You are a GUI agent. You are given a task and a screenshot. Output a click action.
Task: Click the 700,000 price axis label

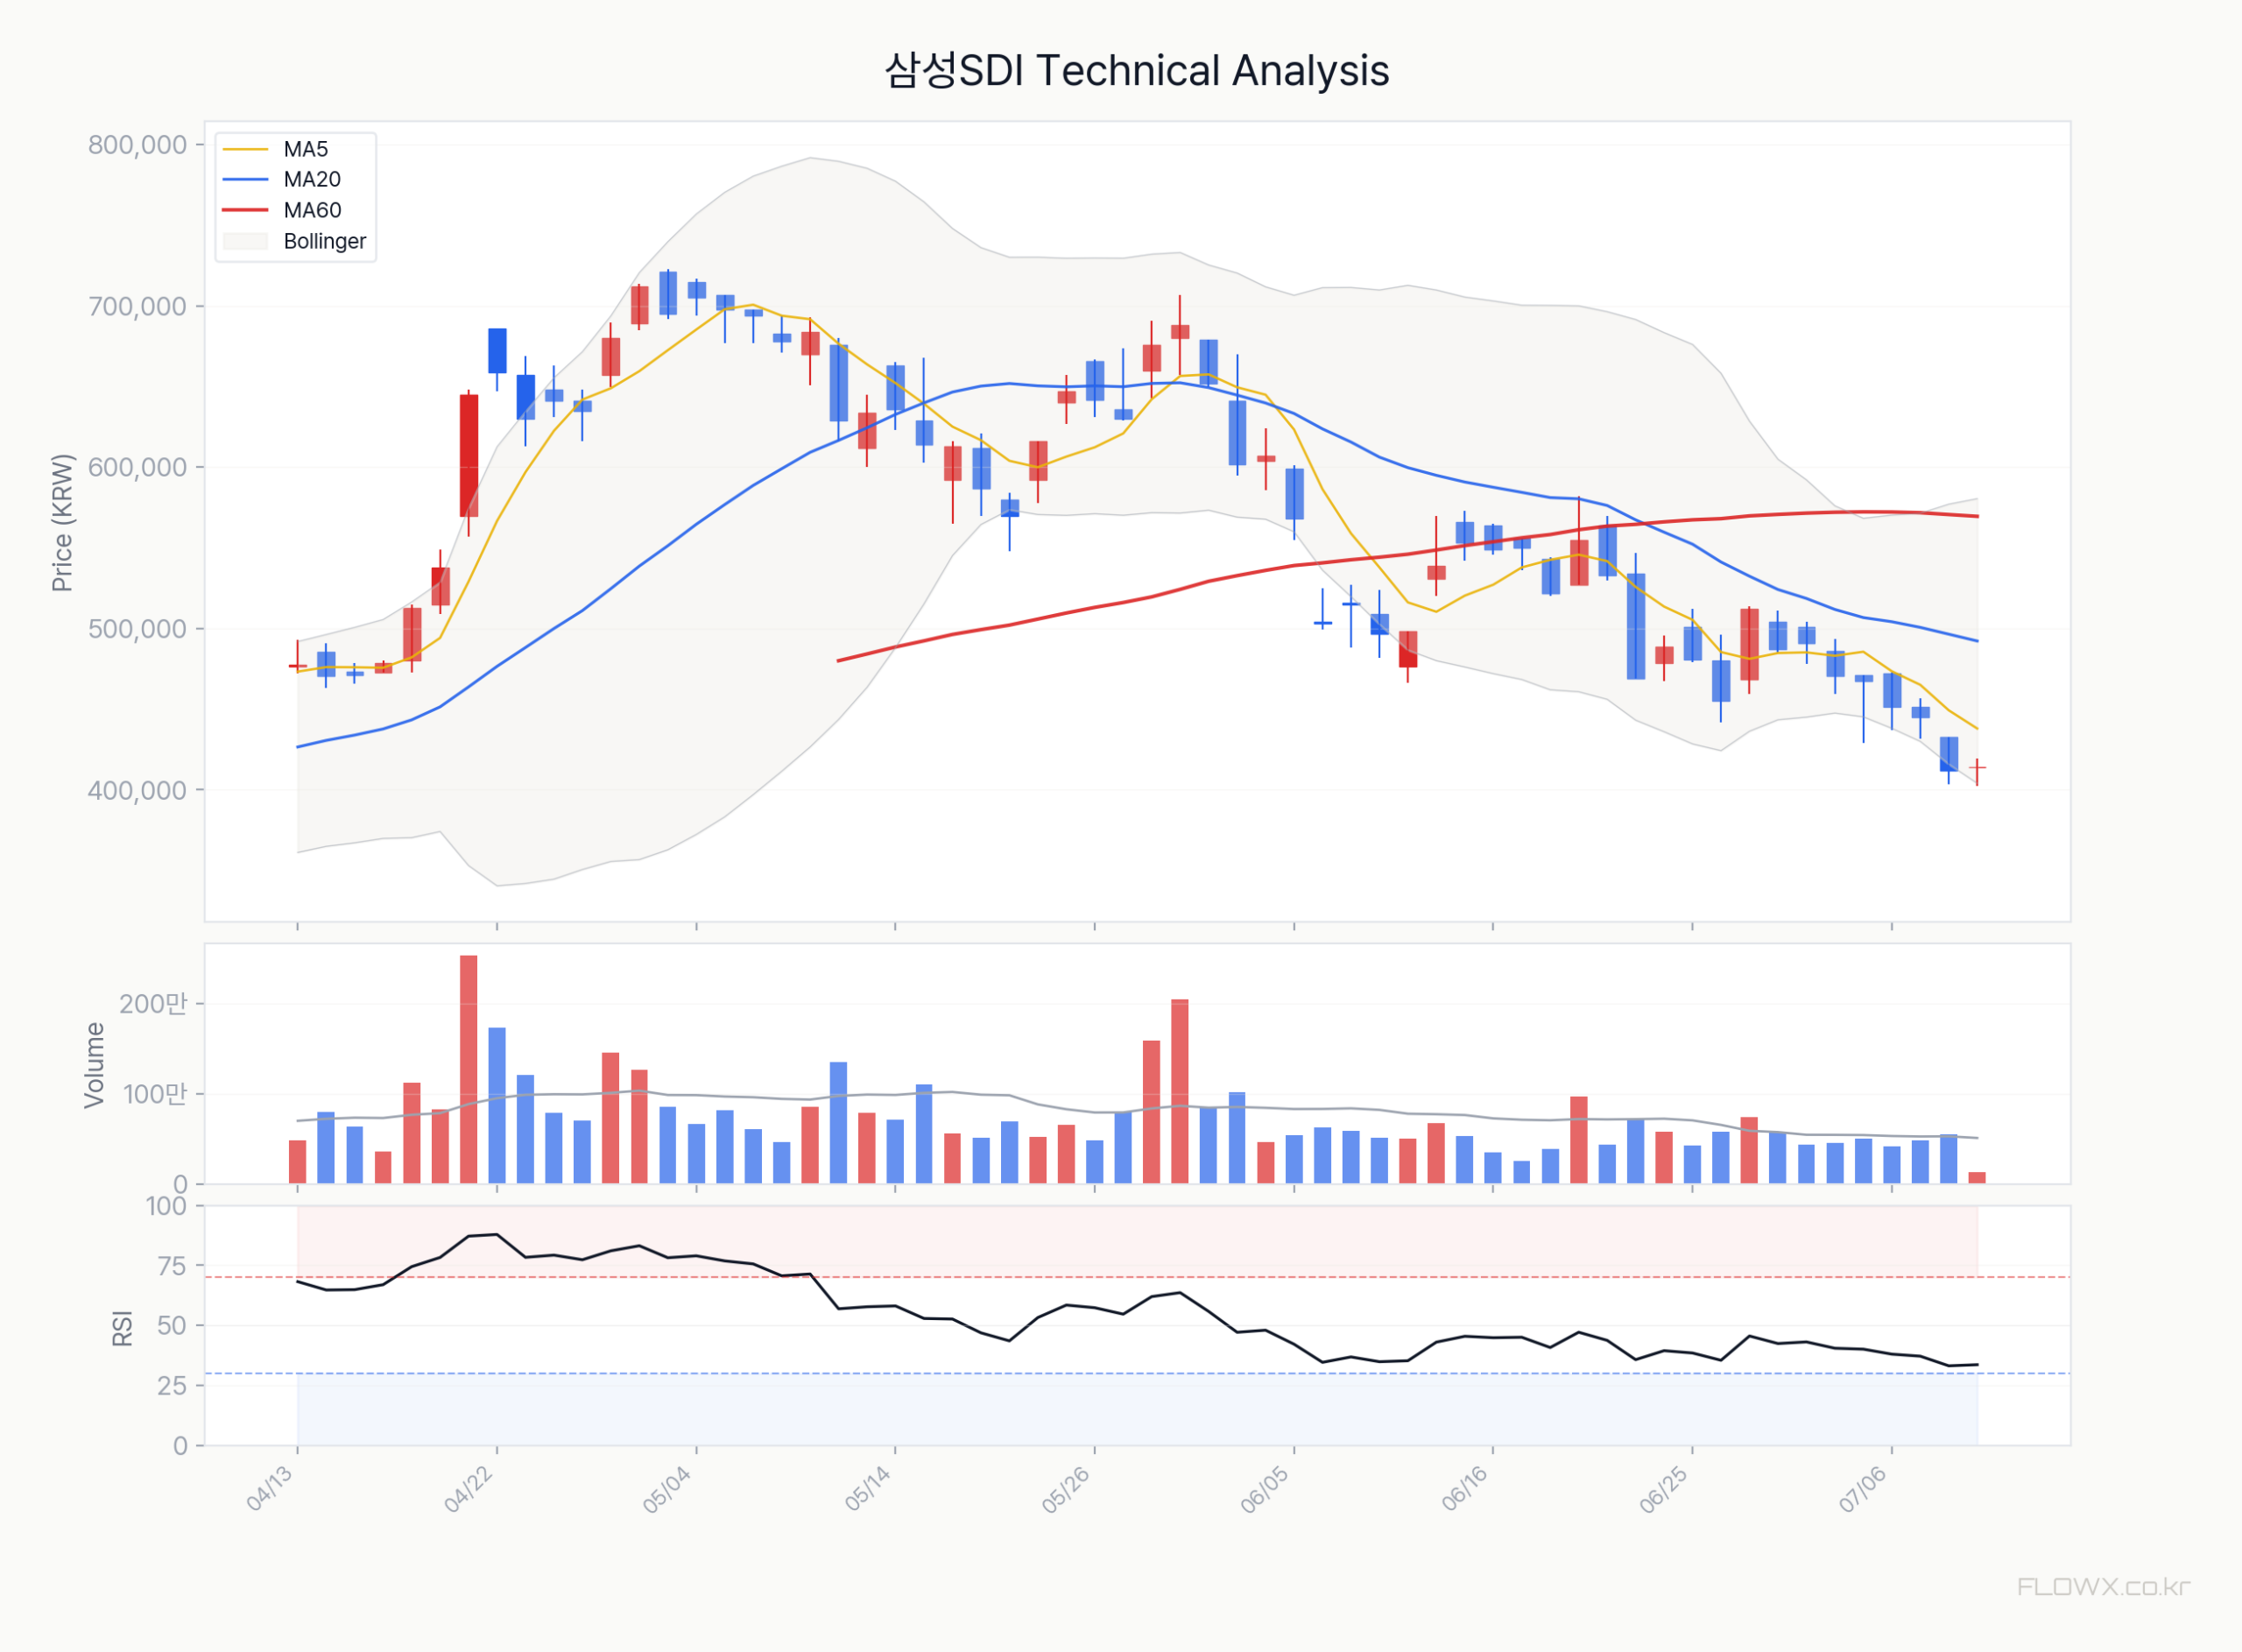coord(138,307)
